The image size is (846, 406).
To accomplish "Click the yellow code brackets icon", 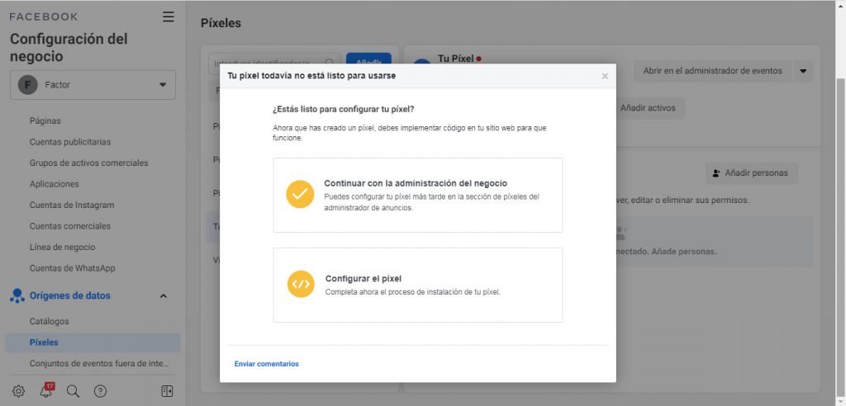I will (x=301, y=284).
